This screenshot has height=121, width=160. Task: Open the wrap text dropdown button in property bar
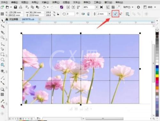click(x=127, y=14)
